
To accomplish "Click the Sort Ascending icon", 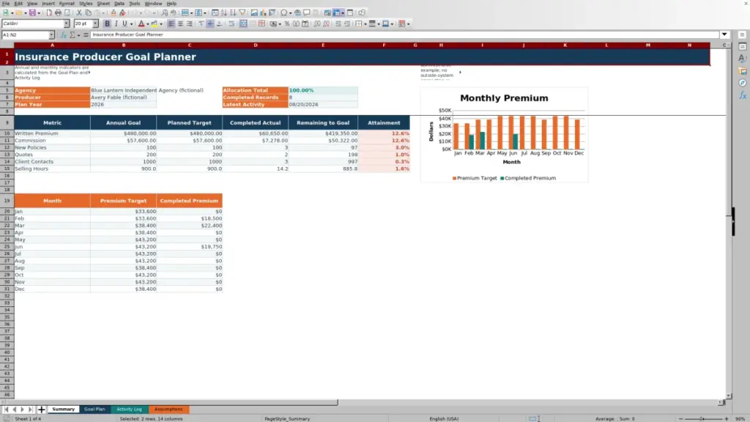I will pyautogui.click(x=224, y=13).
